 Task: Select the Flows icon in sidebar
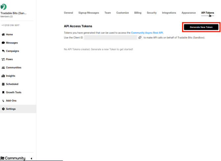point(3,59)
